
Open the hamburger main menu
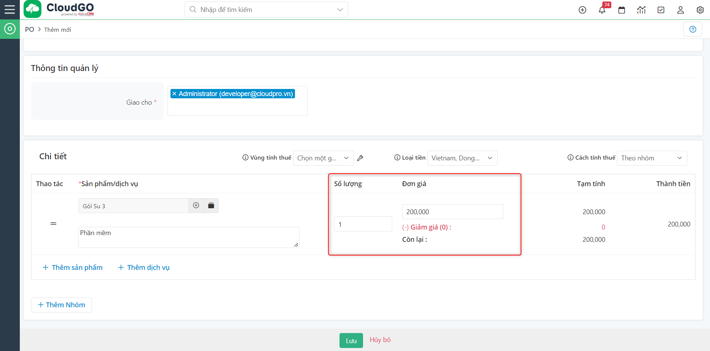(10, 9)
